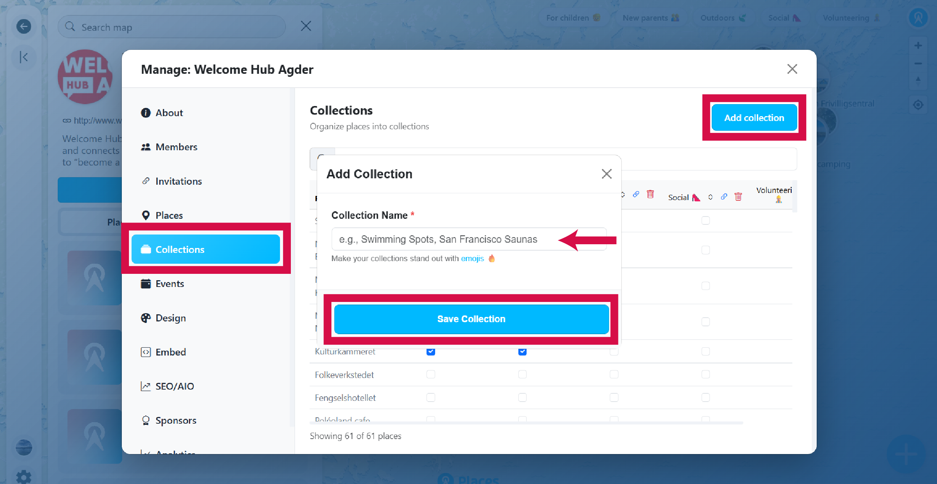Clear the map search with the X icon
The height and width of the screenshot is (484, 937).
tap(306, 26)
